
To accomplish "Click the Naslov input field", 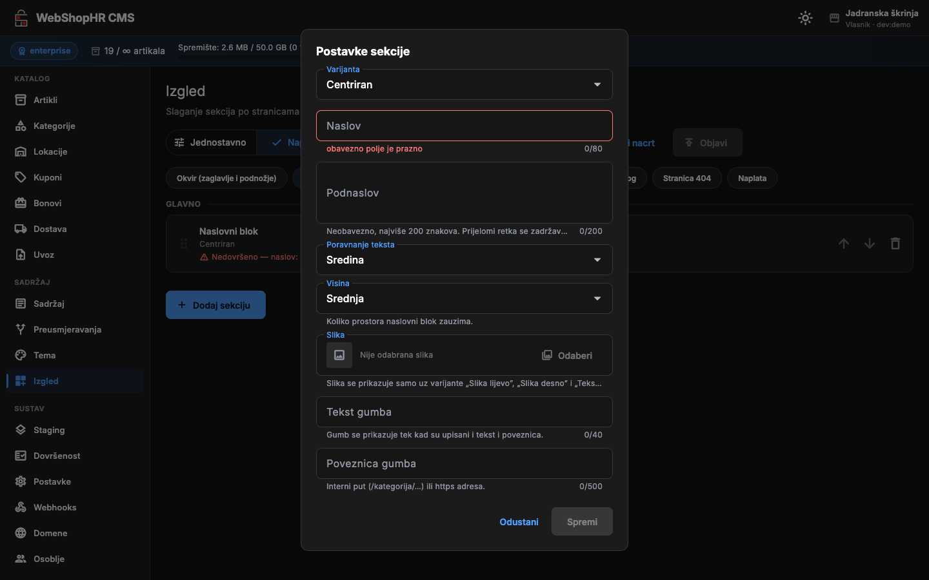I will pos(464,126).
